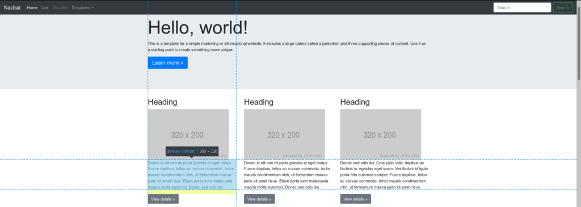Viewport: 581px width, 207px height.
Task: Click the Donec sed odio dui paragraph
Action: tap(384, 175)
